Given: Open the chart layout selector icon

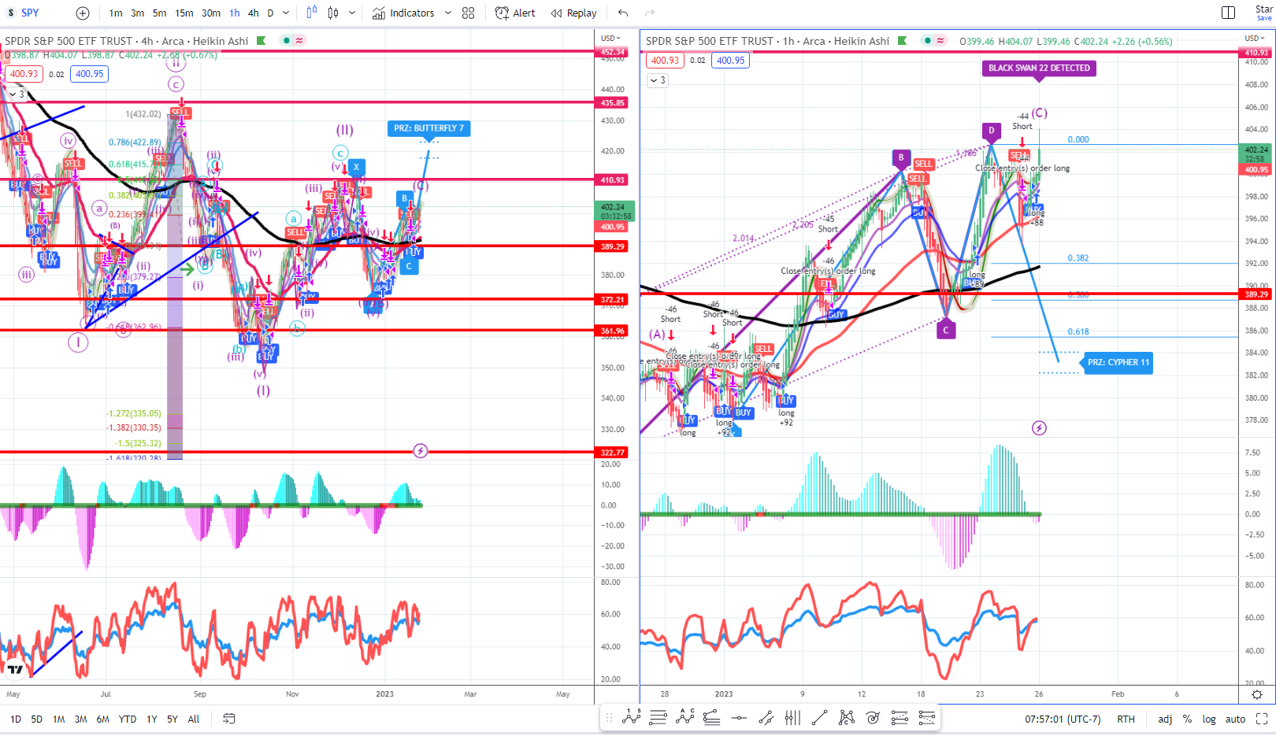Looking at the screenshot, I should (x=1228, y=13).
